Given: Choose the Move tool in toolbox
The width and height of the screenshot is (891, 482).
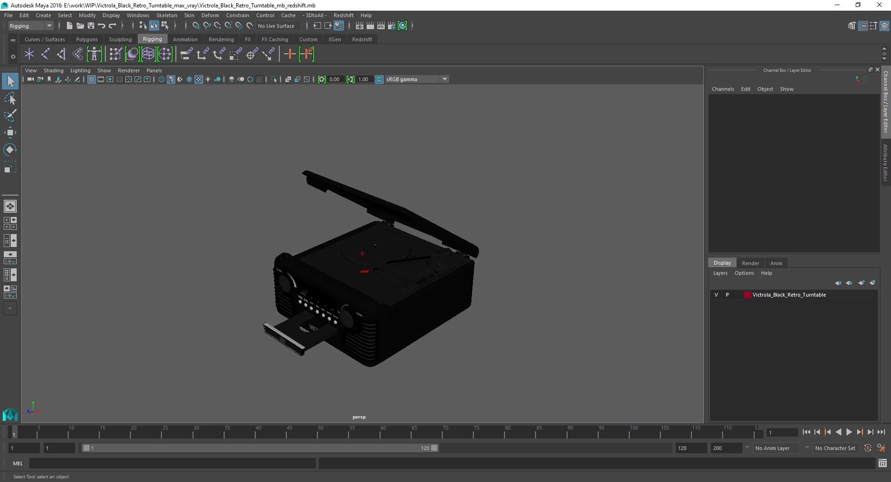Looking at the screenshot, I should click(10, 133).
